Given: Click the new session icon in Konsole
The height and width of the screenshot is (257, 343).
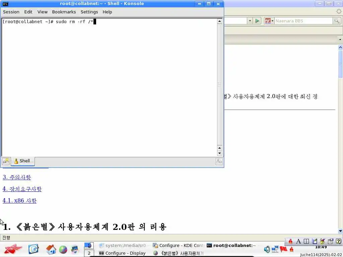Looking at the screenshot, I should 6,161.
